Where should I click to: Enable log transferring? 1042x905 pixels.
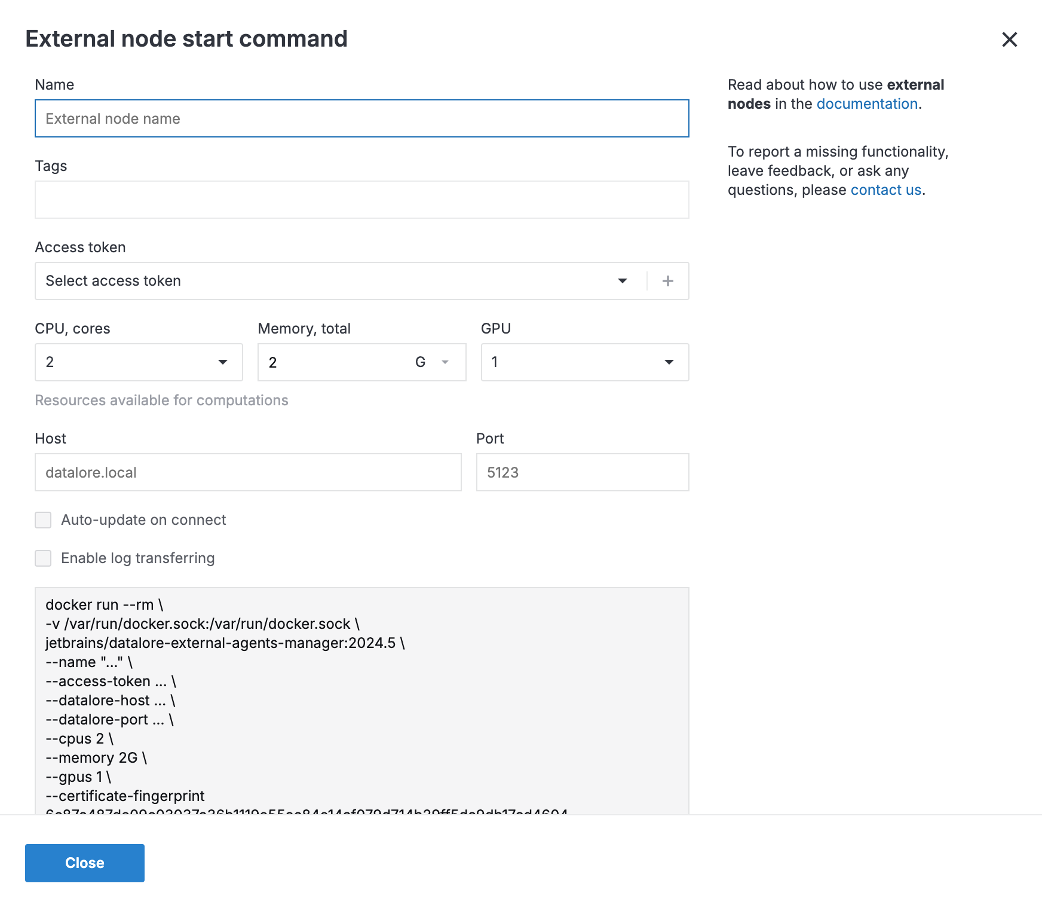(42, 558)
